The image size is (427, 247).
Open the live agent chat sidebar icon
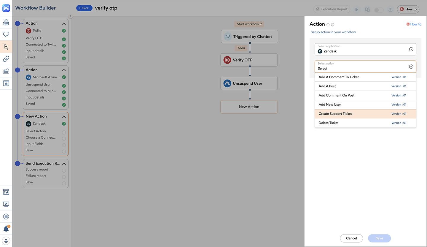pos(6,71)
